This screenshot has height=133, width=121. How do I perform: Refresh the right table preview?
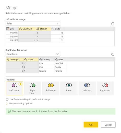[x=113, y=54]
